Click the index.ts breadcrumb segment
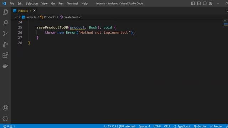The height and width of the screenshot is (128, 228). [31, 17]
